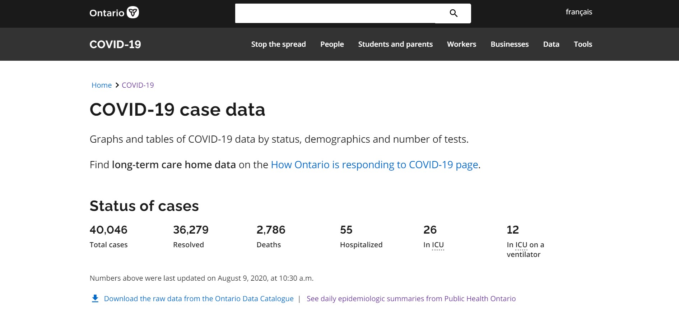The image size is (679, 322).
Task: Open the People menu
Action: pyautogui.click(x=332, y=44)
